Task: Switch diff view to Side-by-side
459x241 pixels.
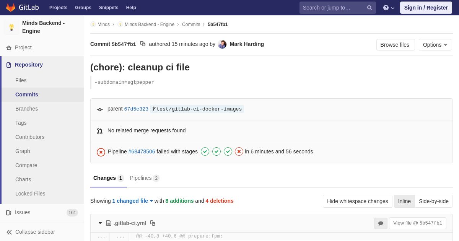Action: coord(434,201)
